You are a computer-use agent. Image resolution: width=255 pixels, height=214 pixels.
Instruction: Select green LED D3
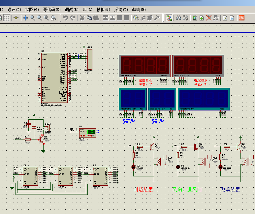tap(178, 167)
